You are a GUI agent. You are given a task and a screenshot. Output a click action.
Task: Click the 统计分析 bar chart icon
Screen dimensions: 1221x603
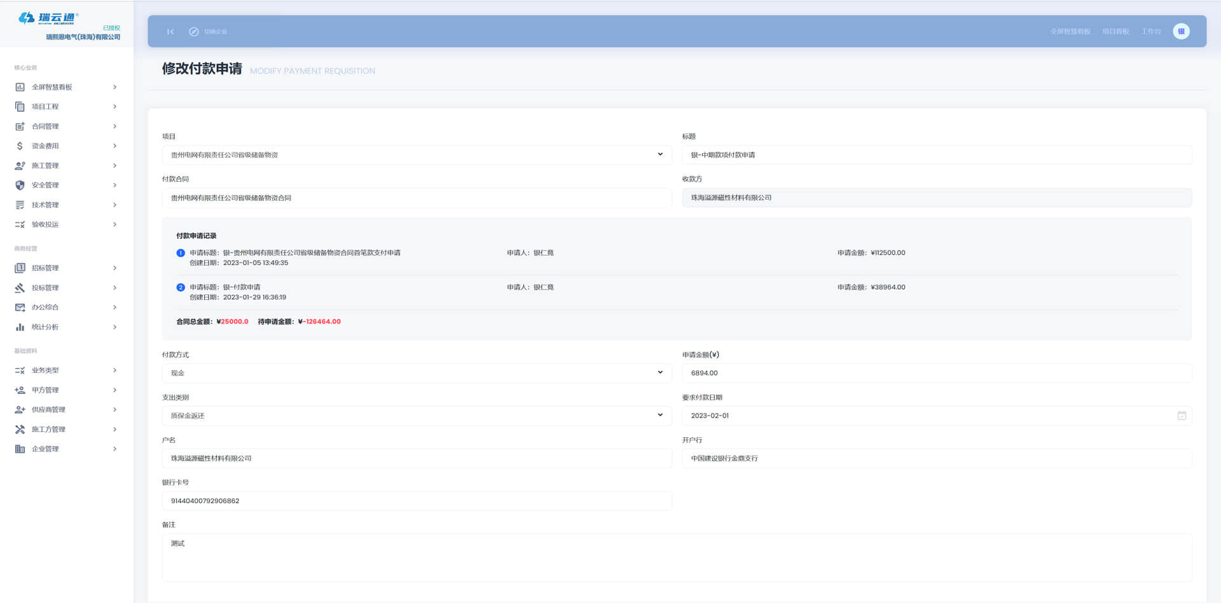pos(20,327)
